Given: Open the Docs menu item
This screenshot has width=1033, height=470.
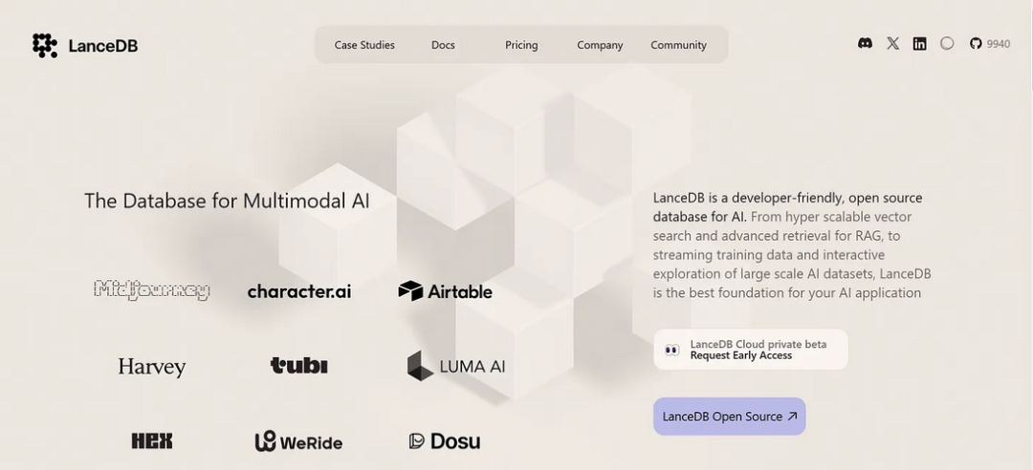Looking at the screenshot, I should pyautogui.click(x=443, y=45).
